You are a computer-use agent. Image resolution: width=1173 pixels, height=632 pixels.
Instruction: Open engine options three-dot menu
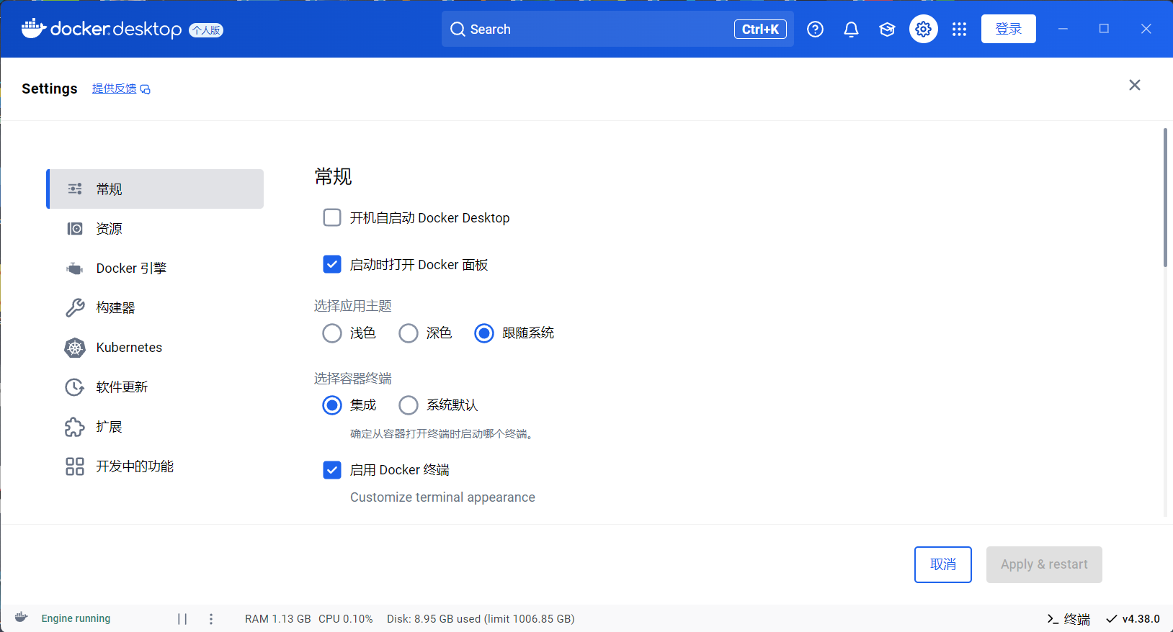pos(211,619)
